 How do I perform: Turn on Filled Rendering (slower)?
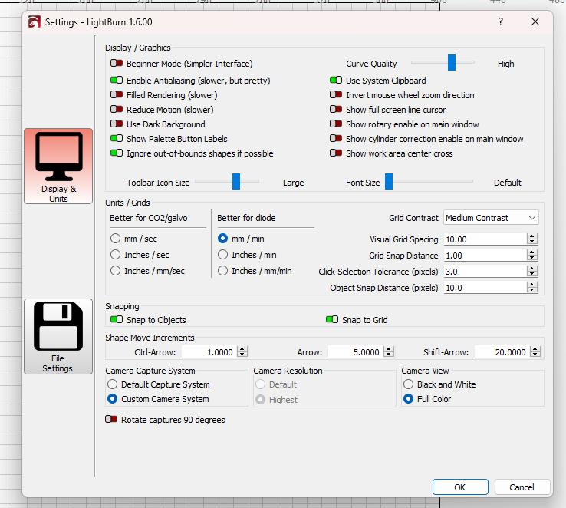tap(117, 95)
